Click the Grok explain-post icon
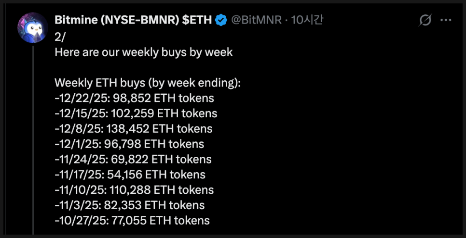The height and width of the screenshot is (238, 466). click(425, 20)
